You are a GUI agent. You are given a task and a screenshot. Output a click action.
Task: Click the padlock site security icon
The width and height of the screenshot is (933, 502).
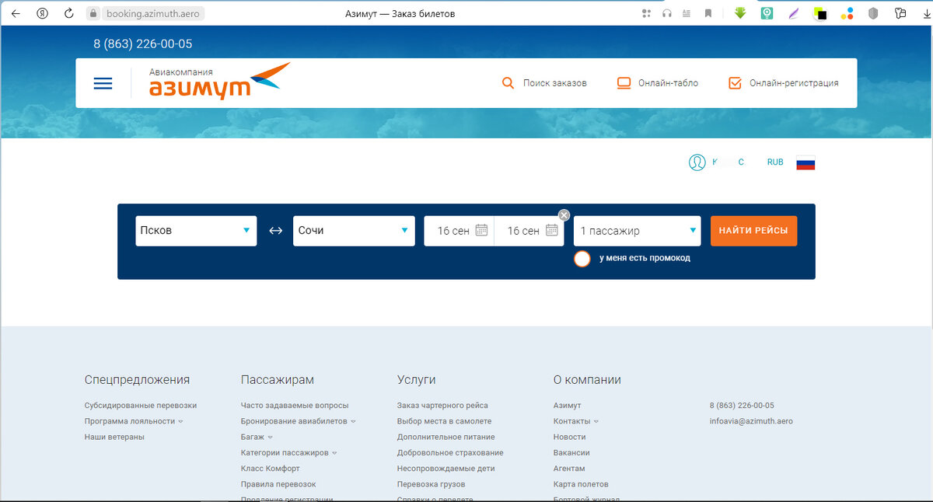pyautogui.click(x=93, y=13)
